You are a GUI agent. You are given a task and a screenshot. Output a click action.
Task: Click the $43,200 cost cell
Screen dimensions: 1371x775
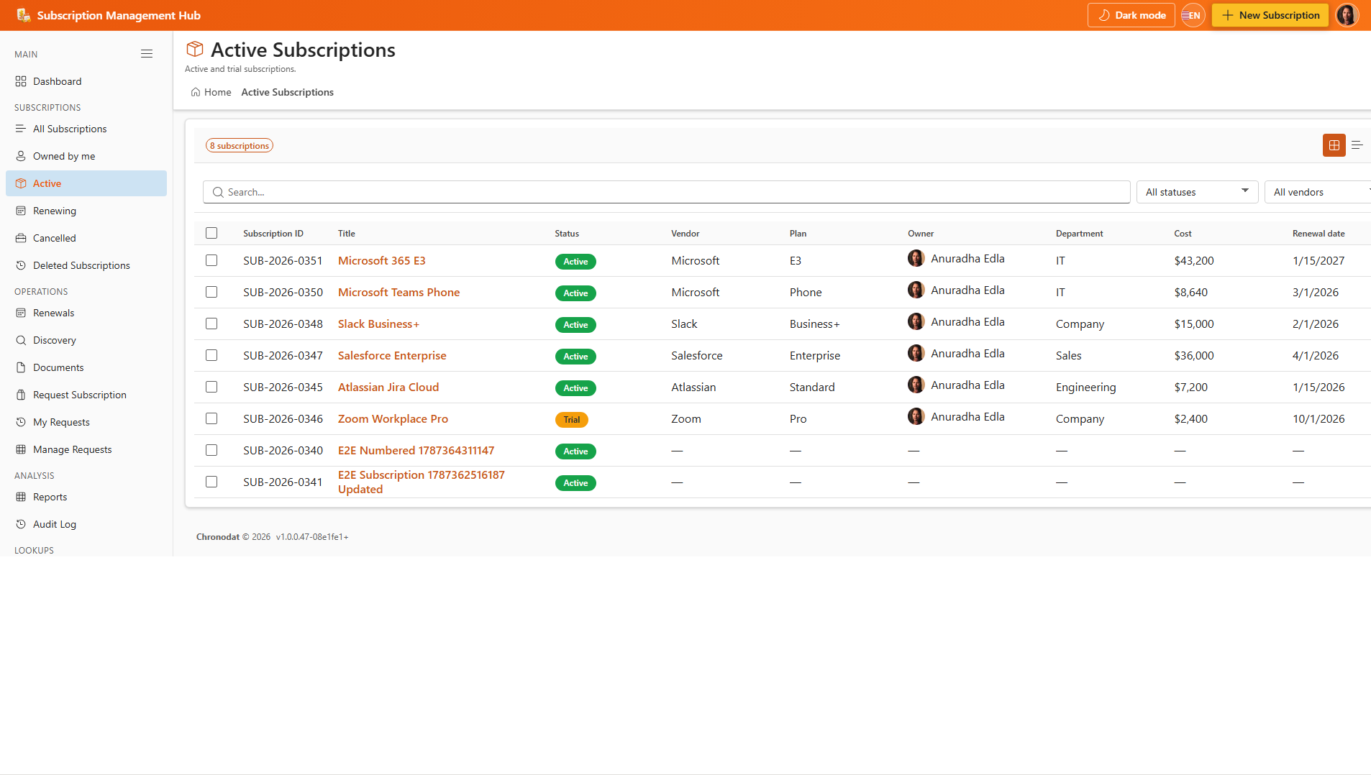pos(1194,260)
